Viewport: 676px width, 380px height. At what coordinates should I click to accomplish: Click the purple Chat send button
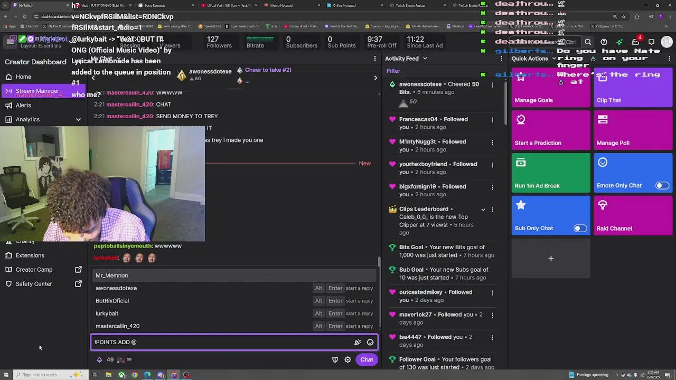(367, 360)
